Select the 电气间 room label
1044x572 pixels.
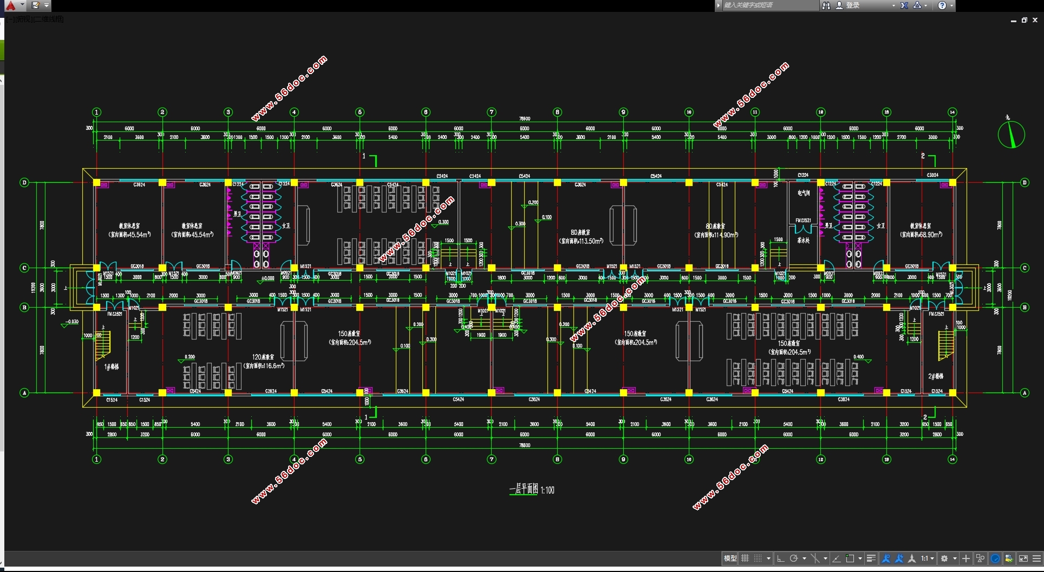(x=804, y=193)
